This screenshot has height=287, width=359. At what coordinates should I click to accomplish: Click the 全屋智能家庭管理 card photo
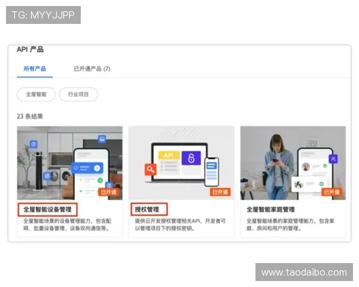[293, 163]
